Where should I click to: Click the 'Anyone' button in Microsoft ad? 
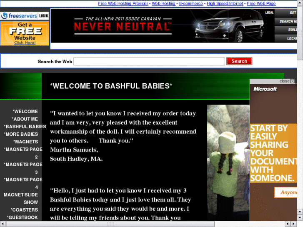click(285, 192)
